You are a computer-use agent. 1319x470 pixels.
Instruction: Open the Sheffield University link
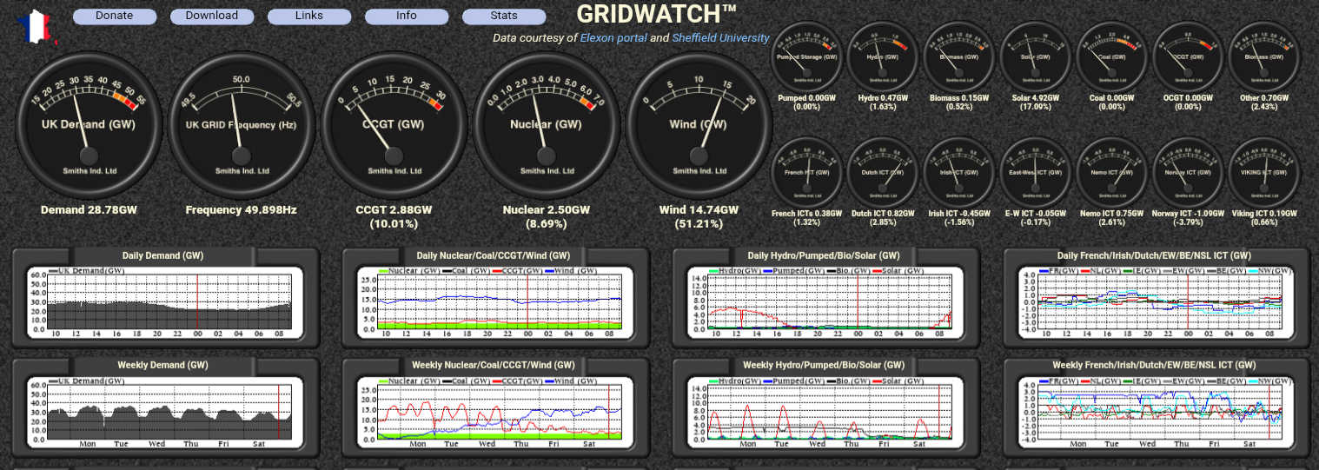pyautogui.click(x=720, y=38)
